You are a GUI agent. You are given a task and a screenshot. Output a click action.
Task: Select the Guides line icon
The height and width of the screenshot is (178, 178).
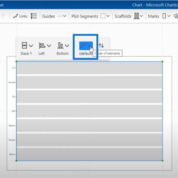click(x=60, y=16)
